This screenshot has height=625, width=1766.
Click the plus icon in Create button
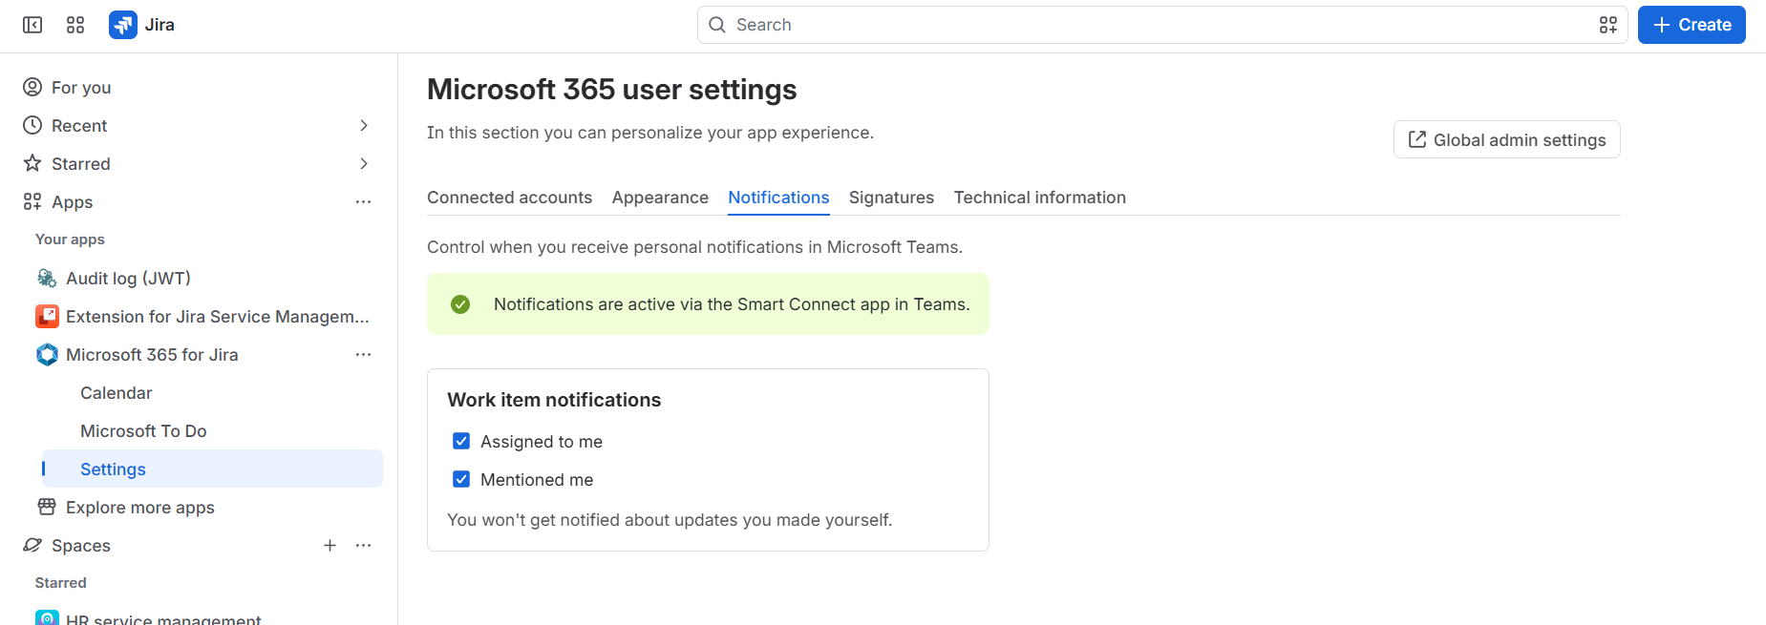[1662, 25]
